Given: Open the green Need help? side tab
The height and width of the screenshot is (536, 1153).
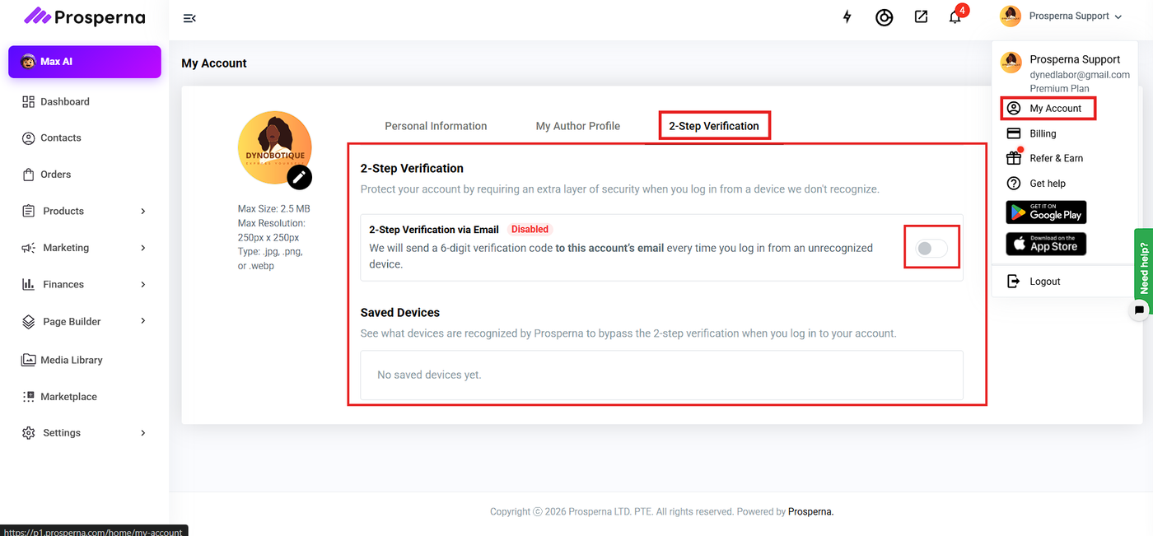Looking at the screenshot, I should [x=1143, y=263].
